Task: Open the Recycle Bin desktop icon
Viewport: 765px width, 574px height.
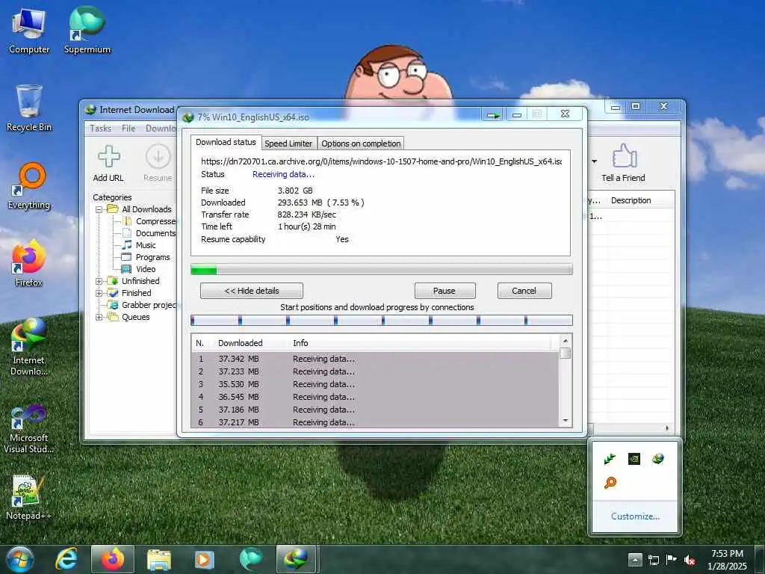Action: (x=29, y=108)
